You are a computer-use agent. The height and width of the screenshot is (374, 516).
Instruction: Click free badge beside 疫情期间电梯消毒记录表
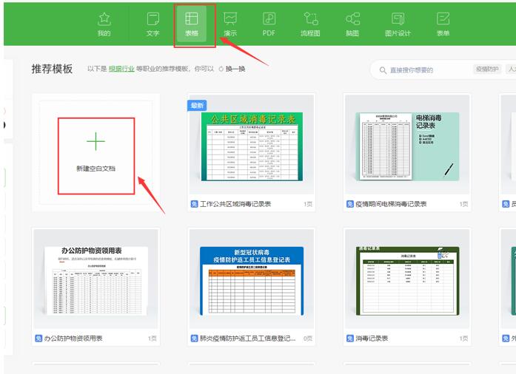point(350,204)
